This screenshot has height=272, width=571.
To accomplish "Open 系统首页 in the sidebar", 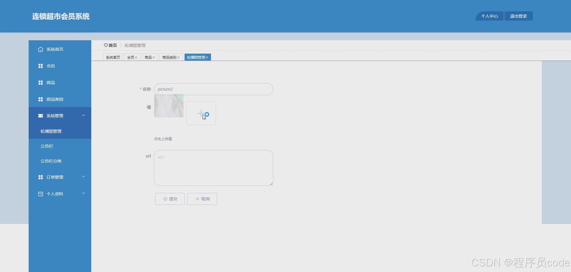I will [x=60, y=49].
